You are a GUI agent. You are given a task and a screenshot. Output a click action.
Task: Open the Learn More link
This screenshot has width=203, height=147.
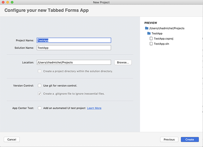[x=94, y=108]
